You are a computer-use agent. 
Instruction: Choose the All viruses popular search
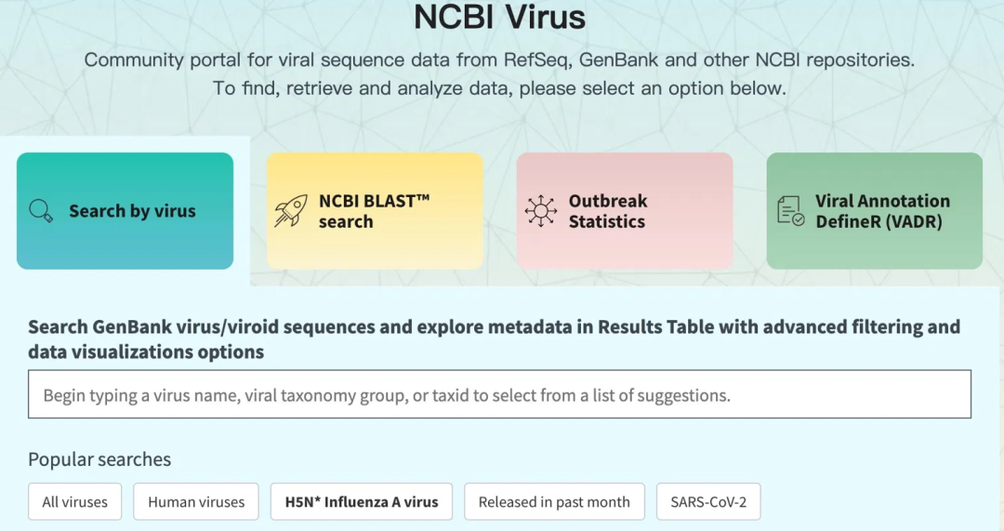click(x=75, y=501)
